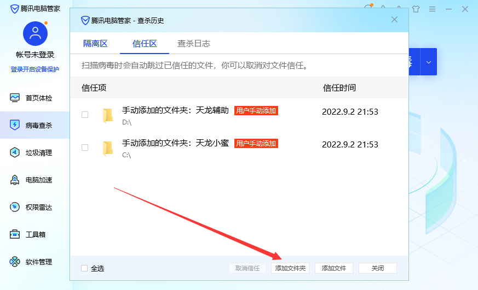
Task: Open 工具箱 in the sidebar
Action: point(34,234)
